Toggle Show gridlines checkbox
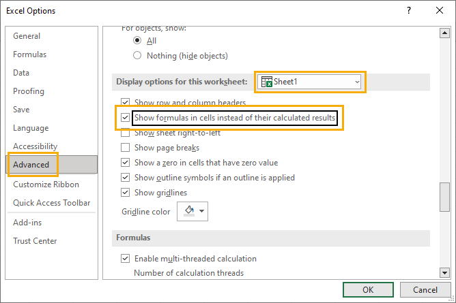The height and width of the screenshot is (303, 456). tap(125, 193)
